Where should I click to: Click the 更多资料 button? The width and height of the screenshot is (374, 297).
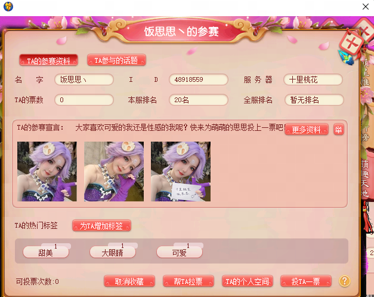pos(307,129)
